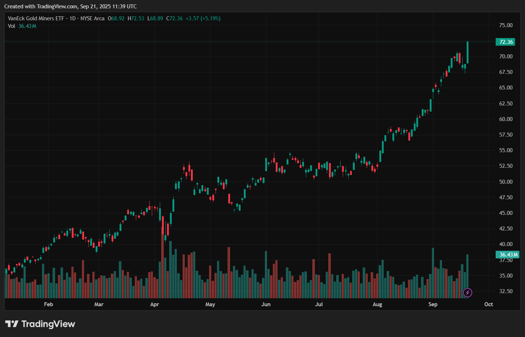
Task: Select the Mar marker on time axis
Action: point(99,304)
